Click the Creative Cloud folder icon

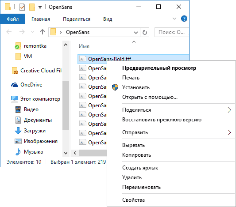point(15,71)
